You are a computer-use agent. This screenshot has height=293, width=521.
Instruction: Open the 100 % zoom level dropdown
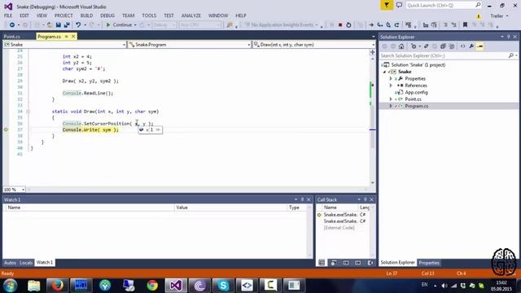point(23,190)
